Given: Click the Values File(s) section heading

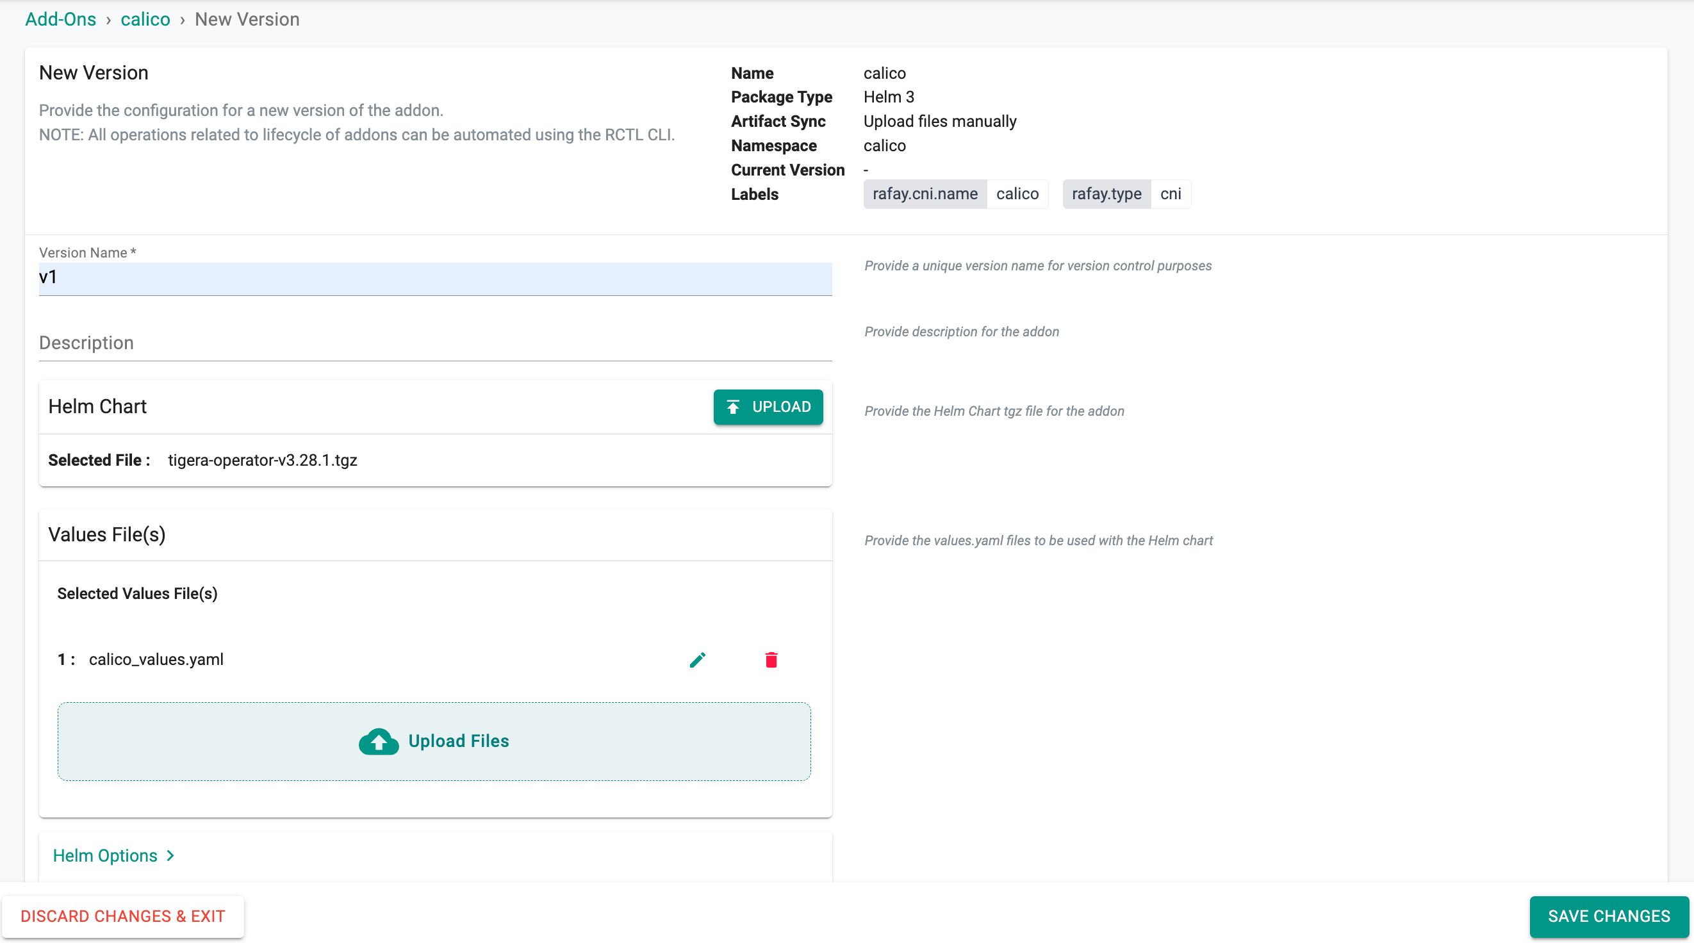Looking at the screenshot, I should pyautogui.click(x=107, y=535).
